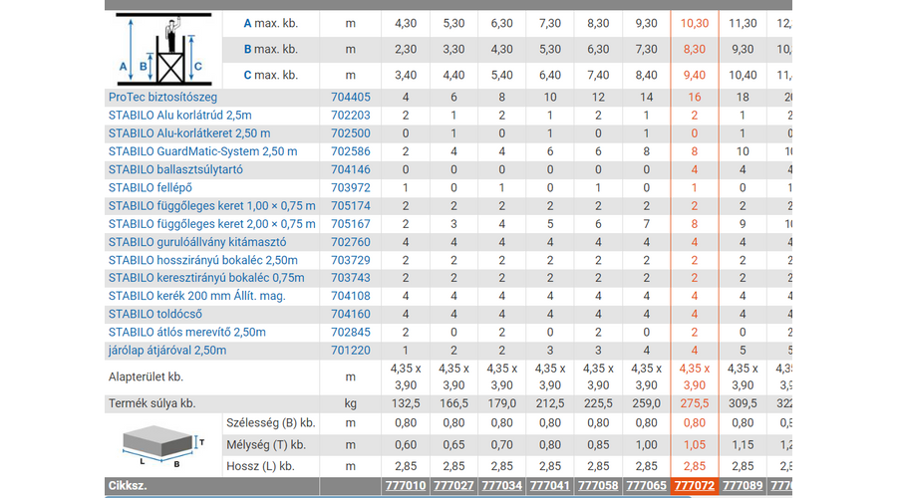897x498 pixels.
Task: Click article number 704146
Action: tap(351, 169)
